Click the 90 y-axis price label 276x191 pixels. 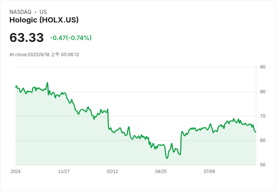(x=262, y=67)
